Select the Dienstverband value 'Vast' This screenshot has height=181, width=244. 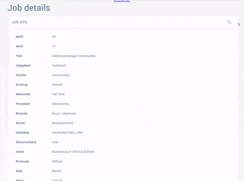point(55,142)
